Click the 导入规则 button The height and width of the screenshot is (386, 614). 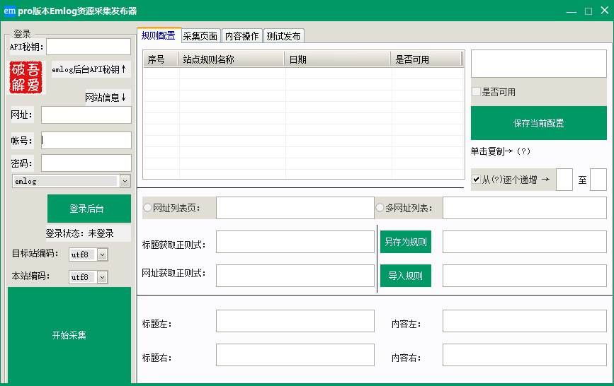(x=406, y=276)
